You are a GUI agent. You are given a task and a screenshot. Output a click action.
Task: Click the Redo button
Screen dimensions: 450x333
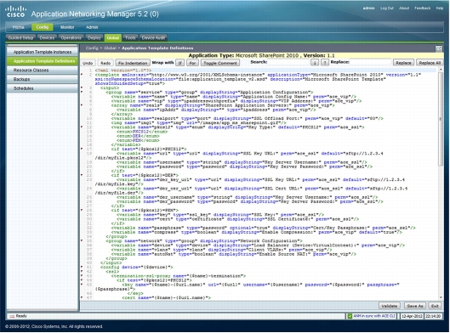[105, 63]
